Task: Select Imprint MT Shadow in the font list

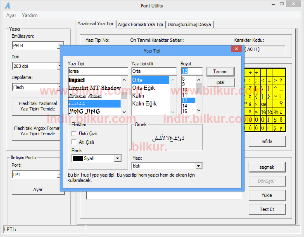Action: click(95, 88)
